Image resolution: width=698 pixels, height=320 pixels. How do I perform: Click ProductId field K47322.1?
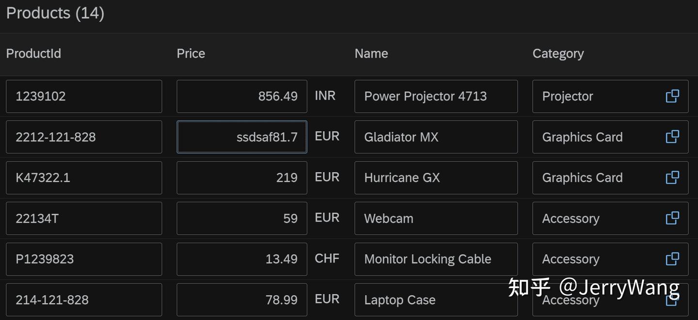84,177
